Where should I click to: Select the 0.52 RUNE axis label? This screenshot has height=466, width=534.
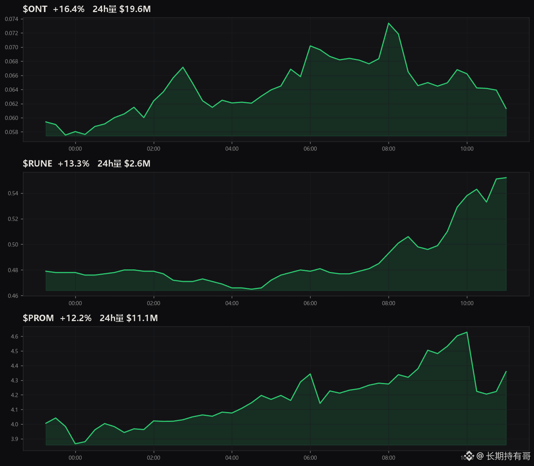[13, 219]
